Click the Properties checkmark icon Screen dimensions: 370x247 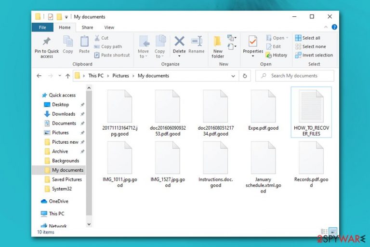(253, 41)
